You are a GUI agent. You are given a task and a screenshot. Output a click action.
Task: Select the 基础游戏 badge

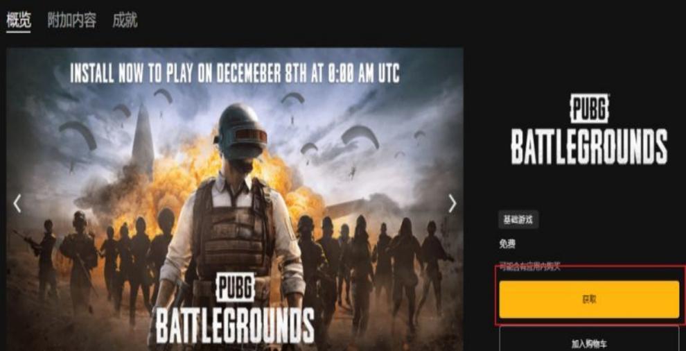pos(518,219)
